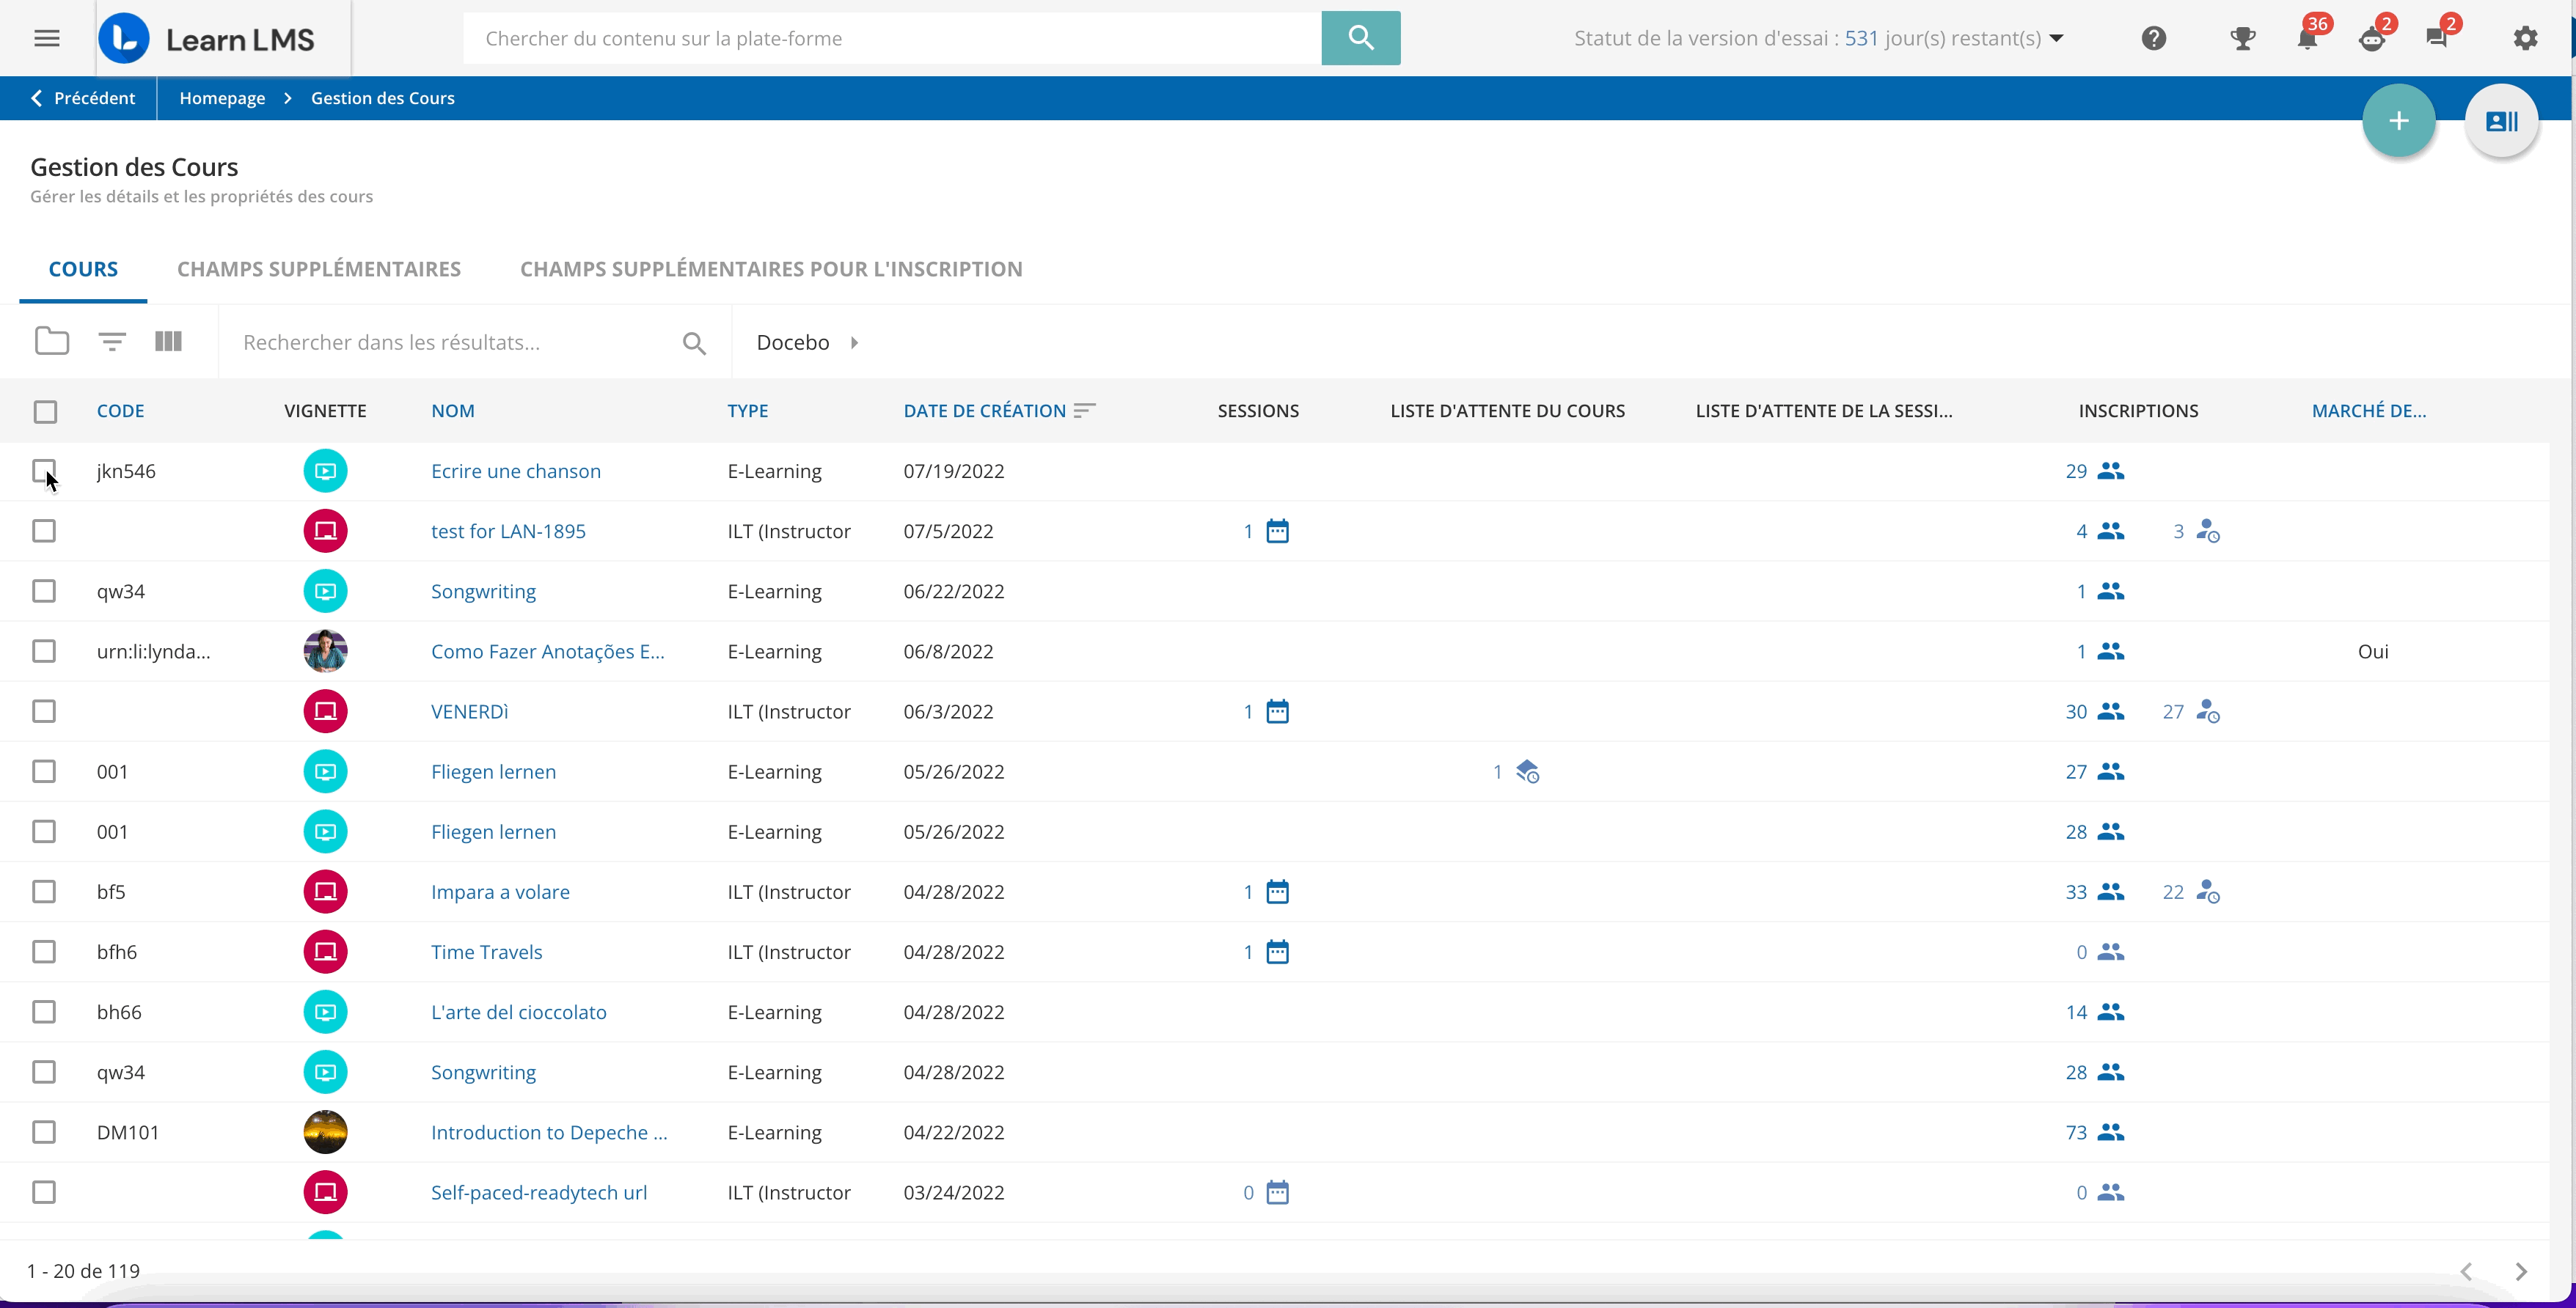
Task: Click the sort icon beside Date de création
Action: tap(1085, 411)
